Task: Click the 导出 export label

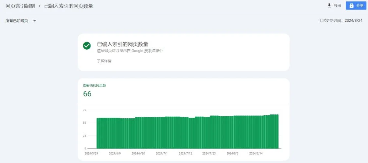Action: (x=337, y=6)
